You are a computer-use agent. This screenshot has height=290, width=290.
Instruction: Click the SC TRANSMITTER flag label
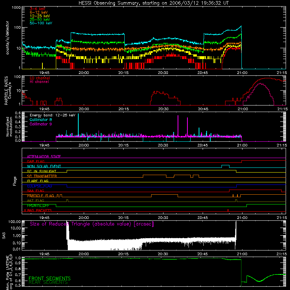click(x=42, y=176)
